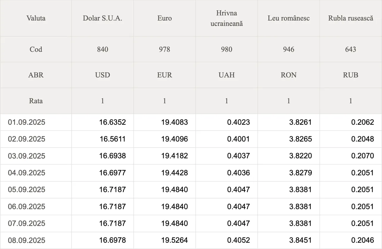Image resolution: width=382 pixels, height=249 pixels.
Task: Select RON rate value 3.8451
Action: pyautogui.click(x=301, y=240)
